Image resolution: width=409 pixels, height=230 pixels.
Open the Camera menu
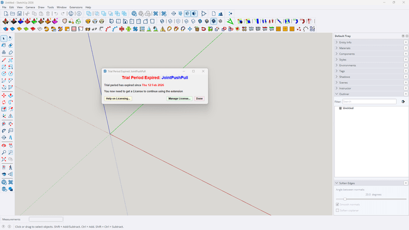[x=30, y=8]
